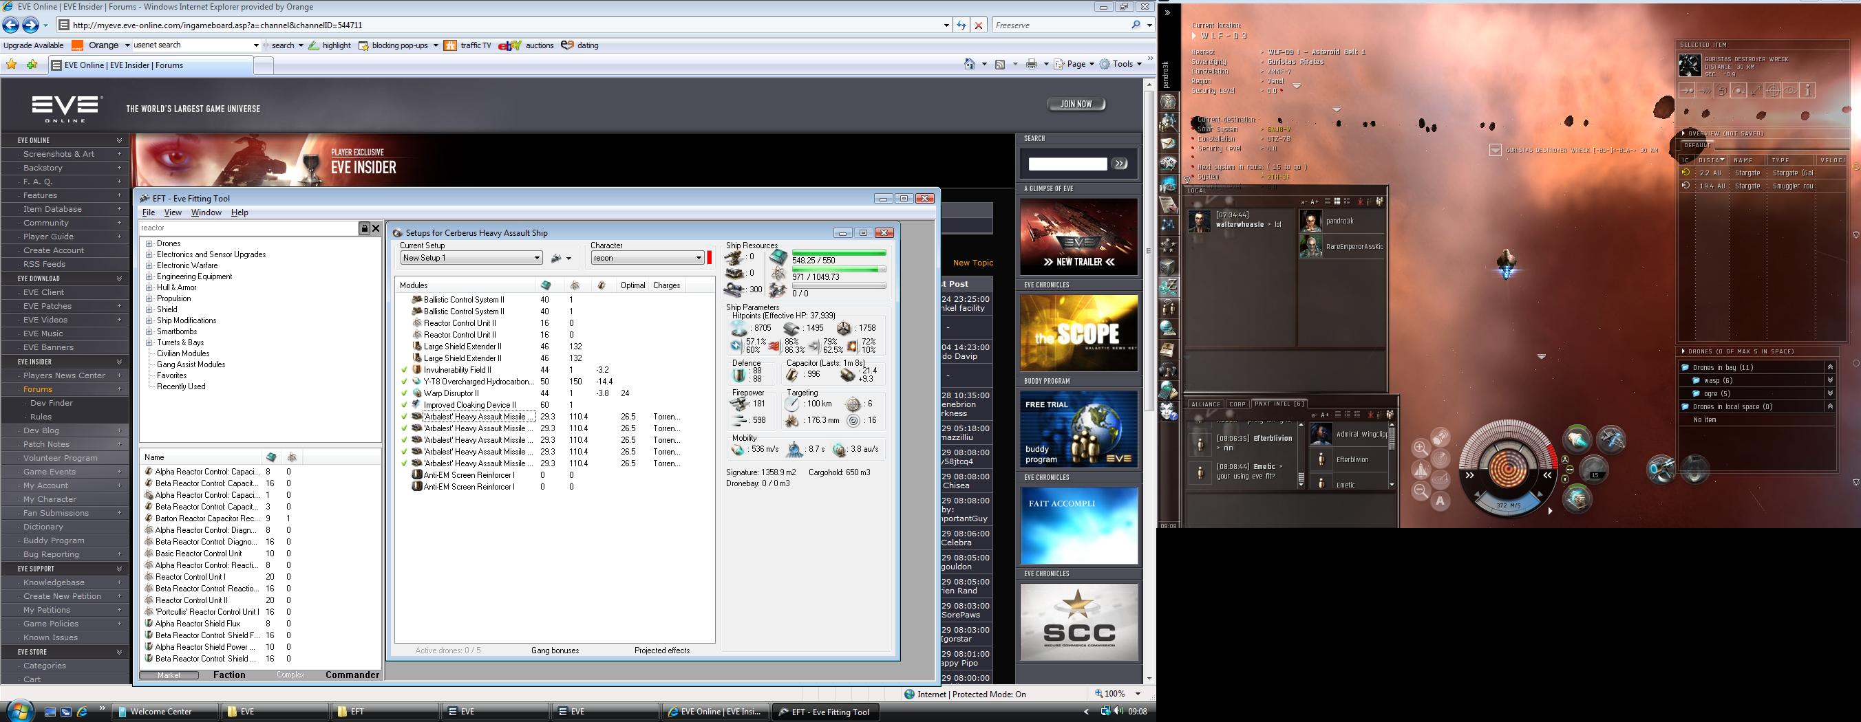Open the Dev Blog link in the website sidebar
This screenshot has width=1861, height=722.
tap(41, 430)
